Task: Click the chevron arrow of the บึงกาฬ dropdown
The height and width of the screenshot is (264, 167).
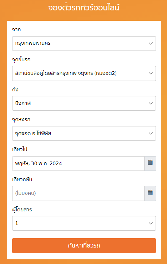Action: tap(151, 104)
